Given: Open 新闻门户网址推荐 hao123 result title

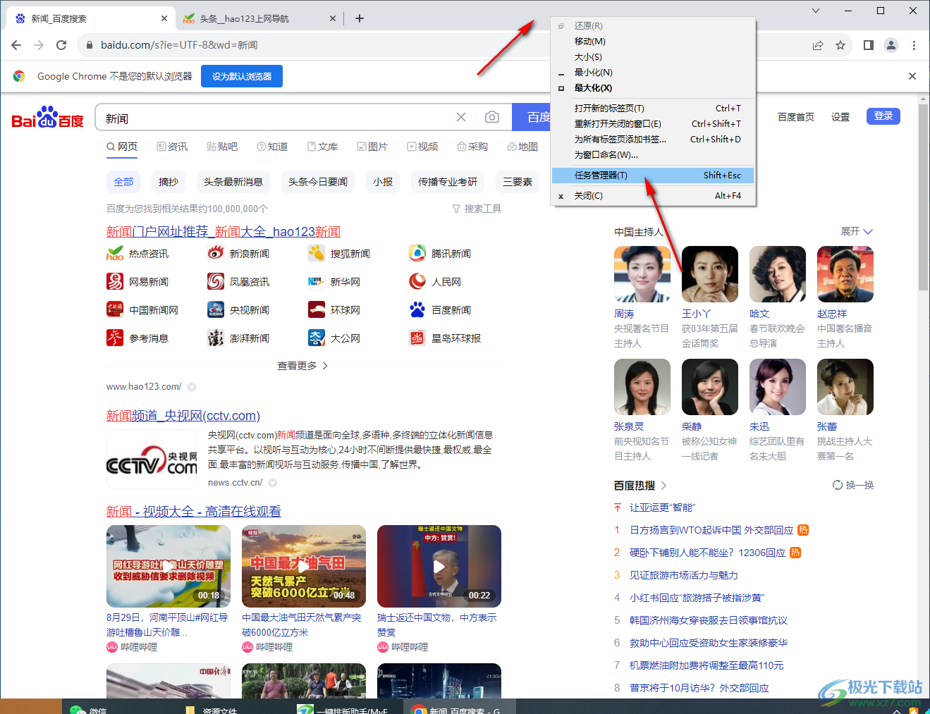Looking at the screenshot, I should coord(224,232).
